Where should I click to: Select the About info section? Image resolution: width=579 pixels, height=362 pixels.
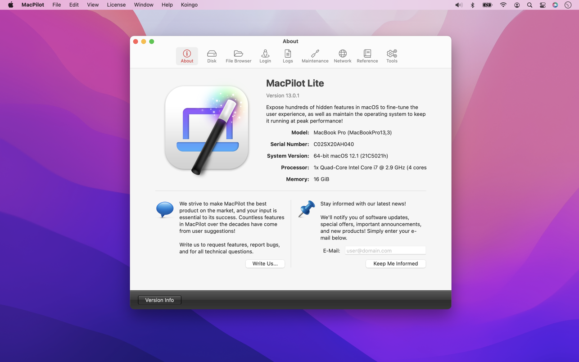tap(187, 56)
